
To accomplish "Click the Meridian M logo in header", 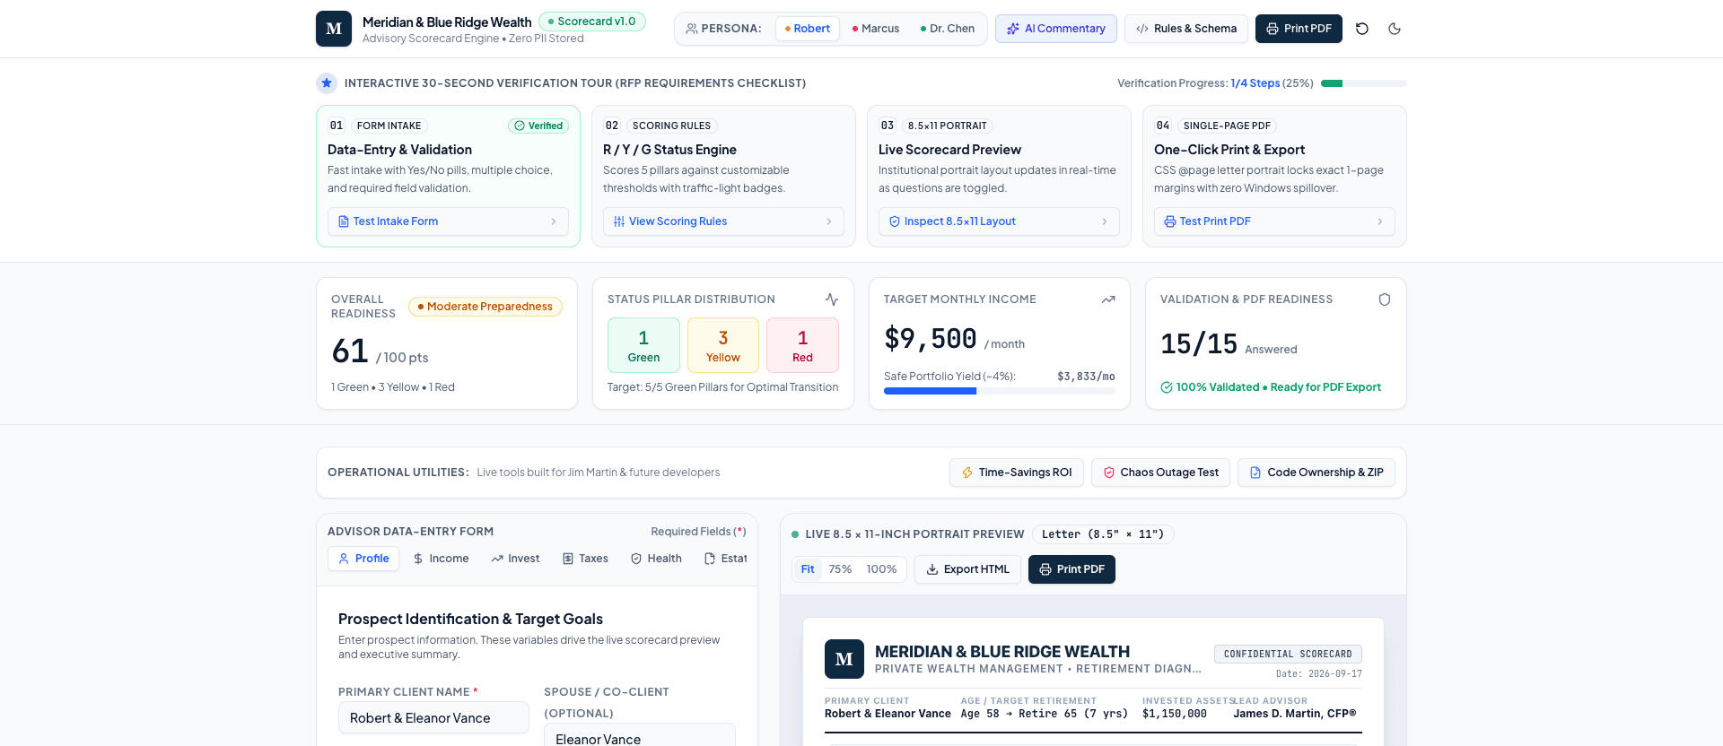I will pos(334,29).
